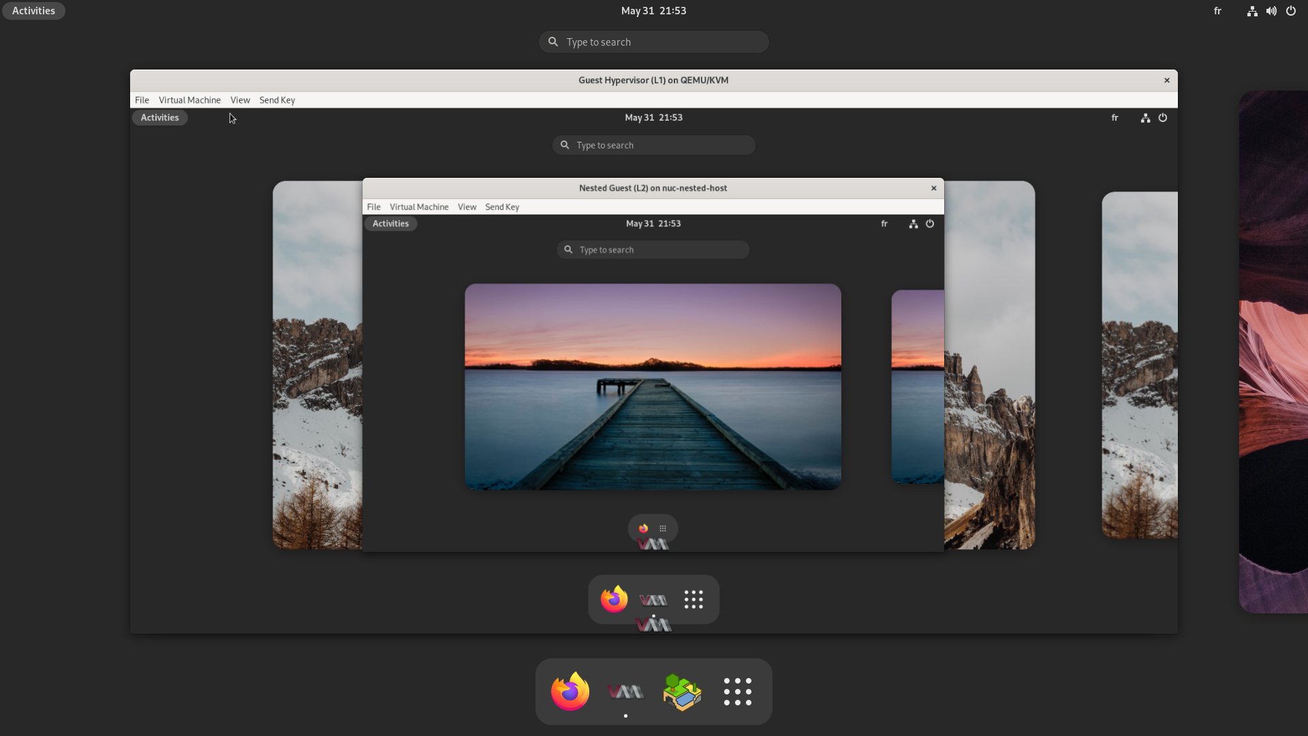
Task: Click the sunset dock wallpaper thumbnail in L2
Action: click(x=653, y=386)
